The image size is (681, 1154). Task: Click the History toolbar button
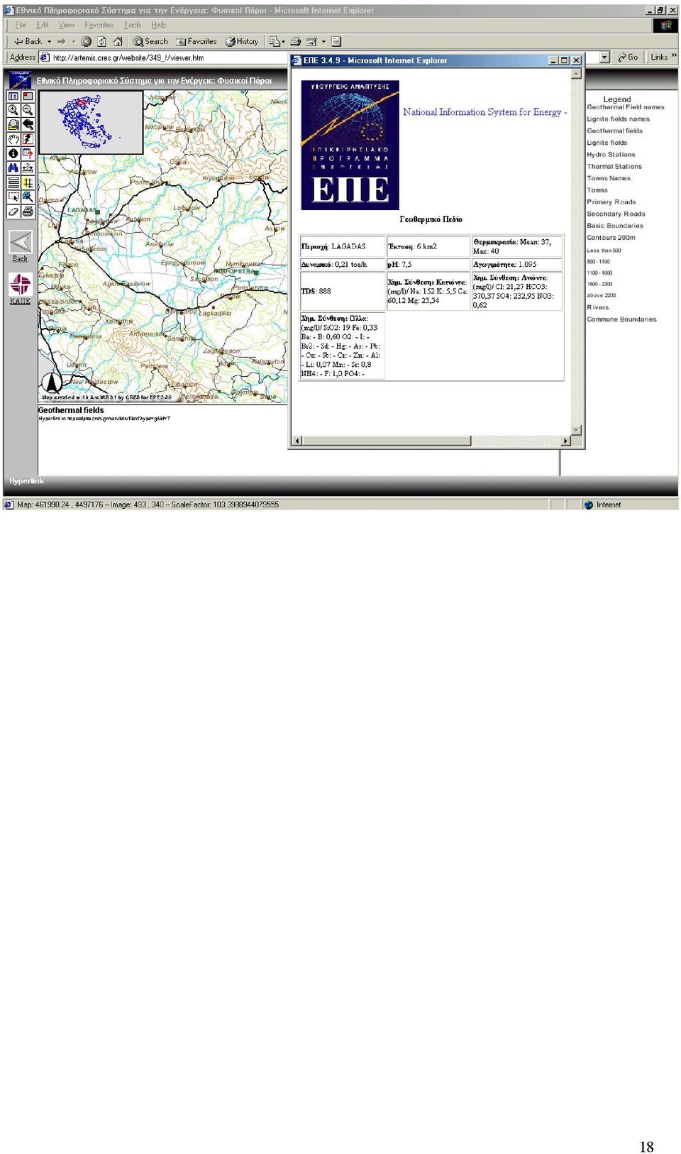pyautogui.click(x=242, y=42)
